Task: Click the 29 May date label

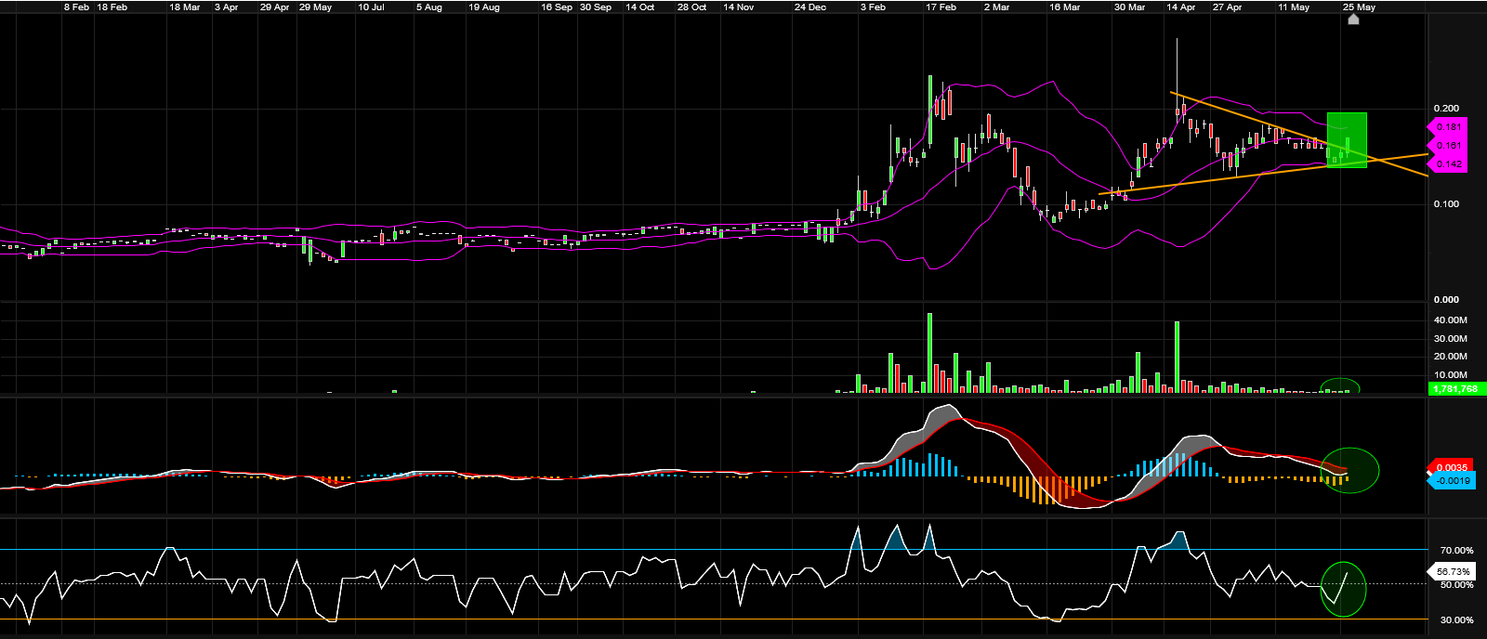Action: tap(316, 7)
